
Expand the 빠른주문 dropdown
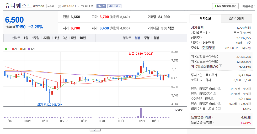[249, 6]
